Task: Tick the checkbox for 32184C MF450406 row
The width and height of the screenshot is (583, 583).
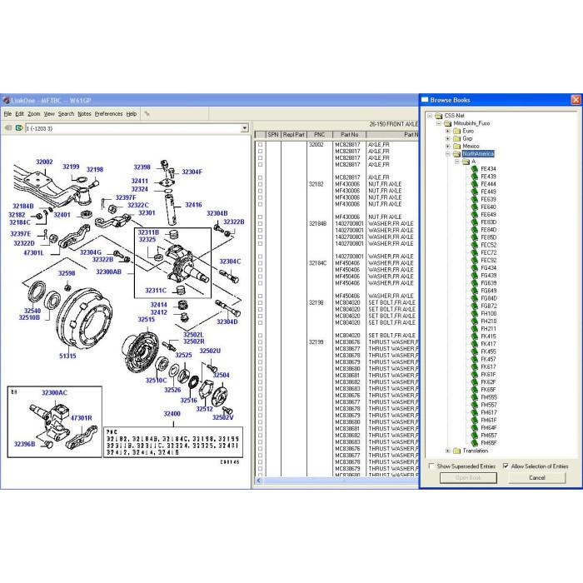Action: click(260, 263)
